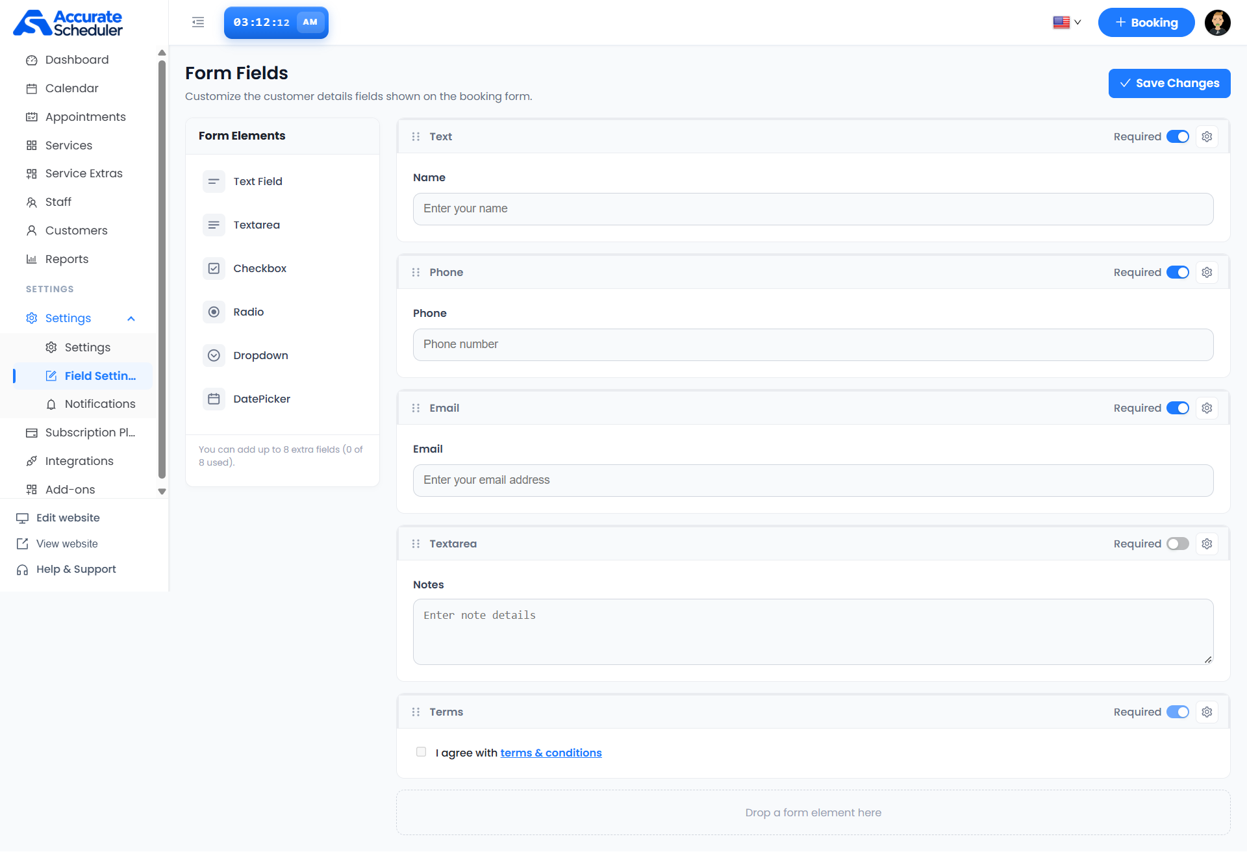Click the Booking button
Image resolution: width=1247 pixels, height=852 pixels.
pos(1146,23)
